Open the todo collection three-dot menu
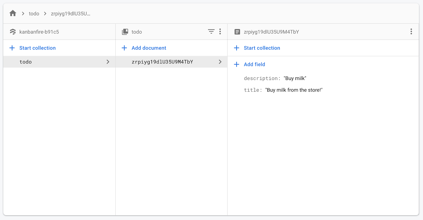This screenshot has height=220, width=423. tap(220, 32)
